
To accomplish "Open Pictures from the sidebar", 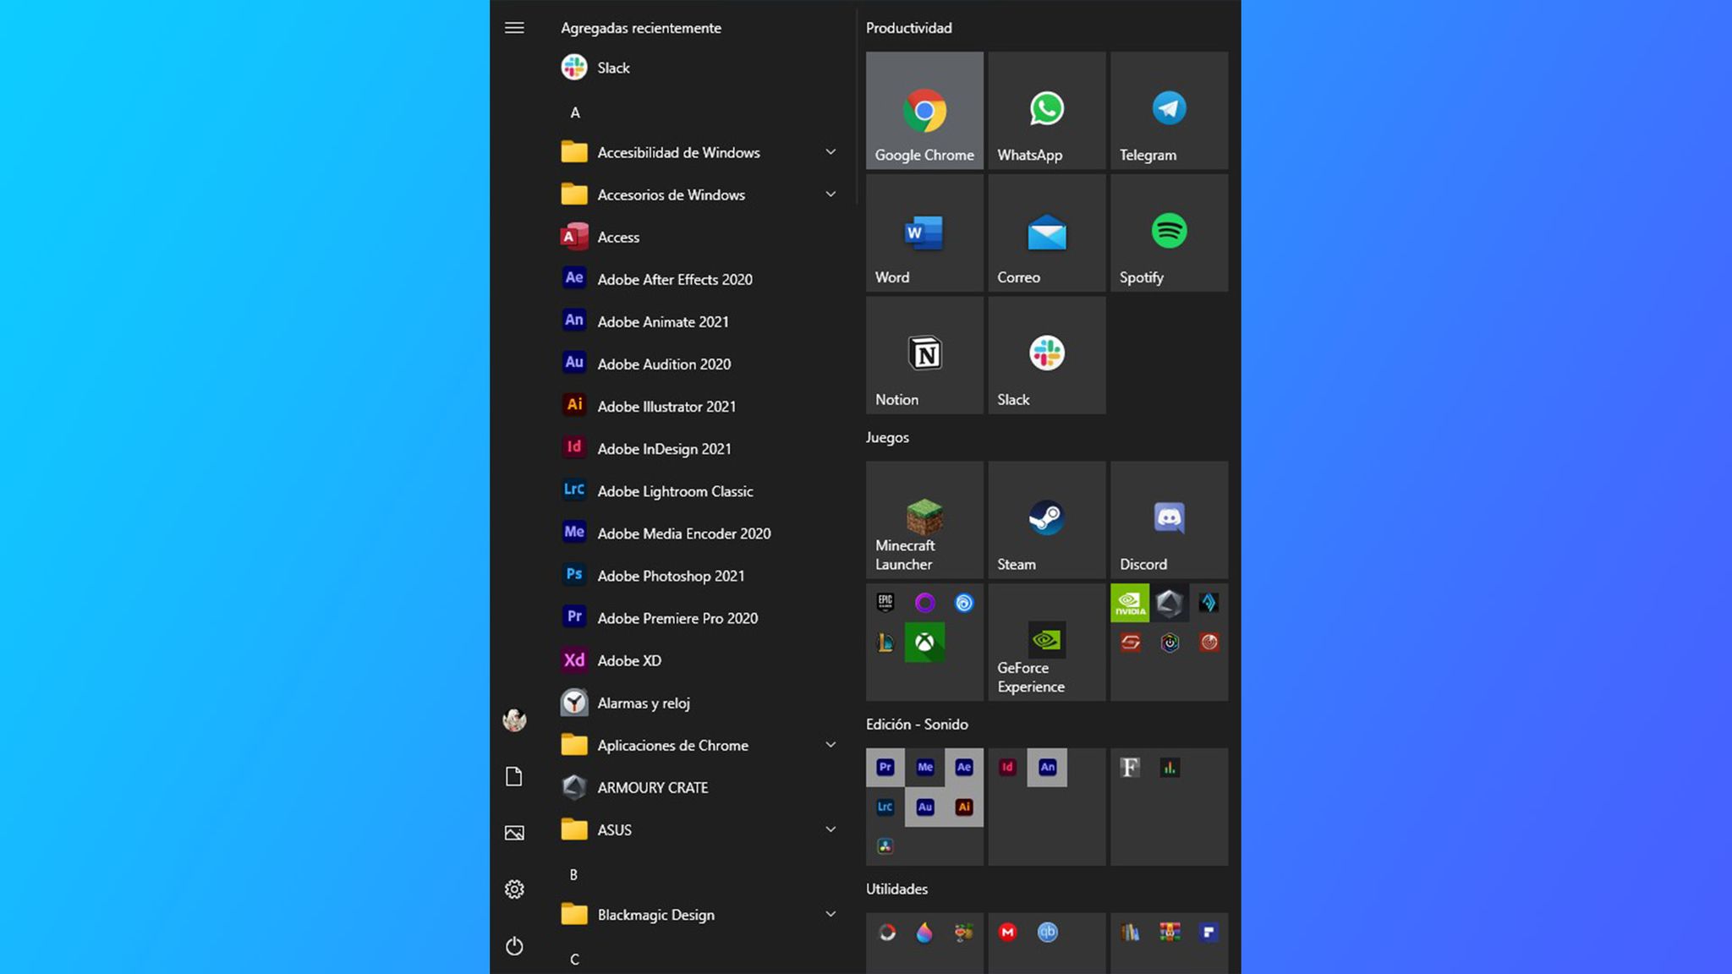I will click(514, 832).
